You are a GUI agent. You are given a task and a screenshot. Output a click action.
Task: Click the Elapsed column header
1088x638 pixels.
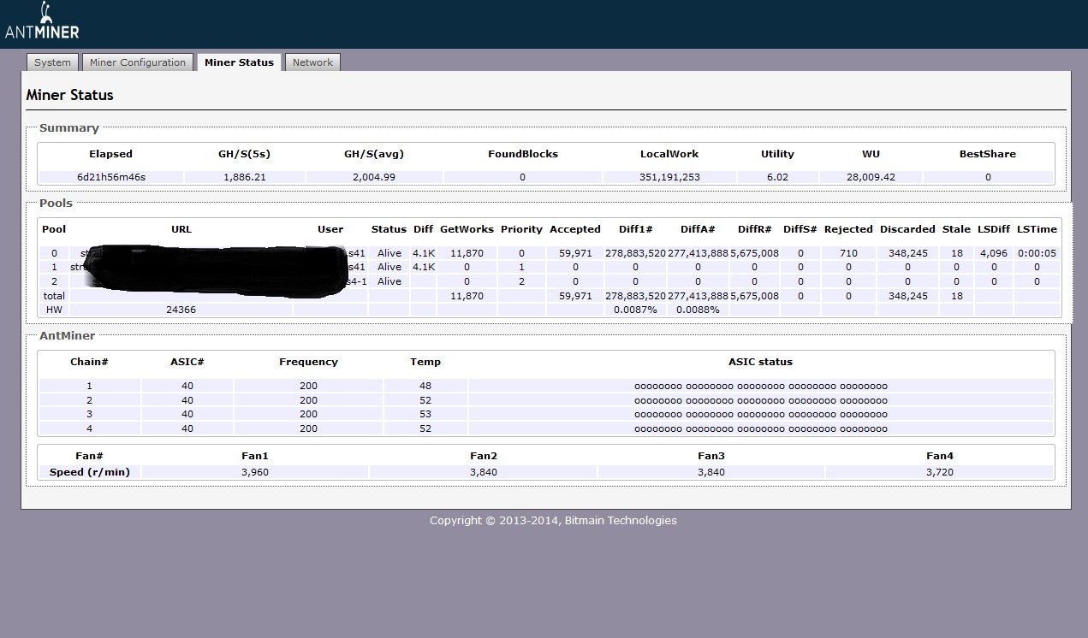pyautogui.click(x=110, y=154)
